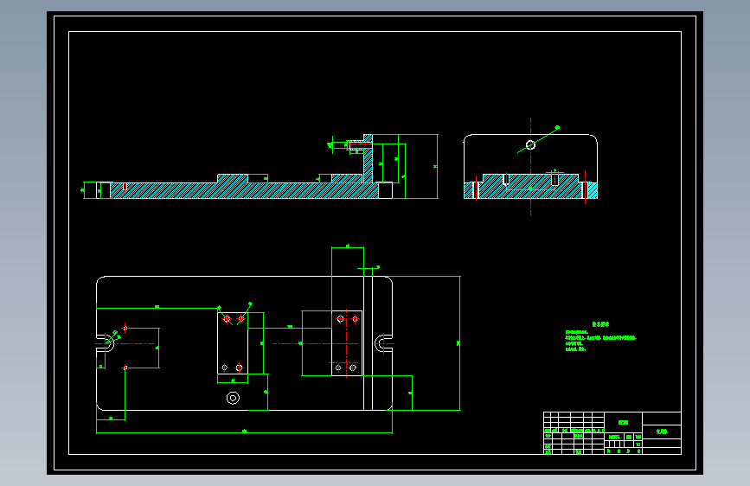Pick the vertical hatched bracket in front view
Viewport: 750px width, 486px height.
pos(368,159)
